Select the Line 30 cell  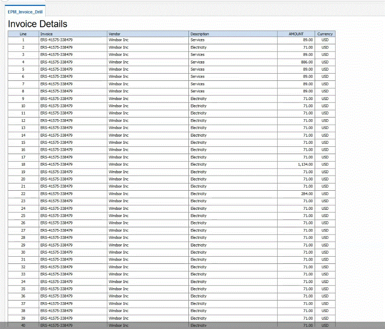tap(23, 252)
